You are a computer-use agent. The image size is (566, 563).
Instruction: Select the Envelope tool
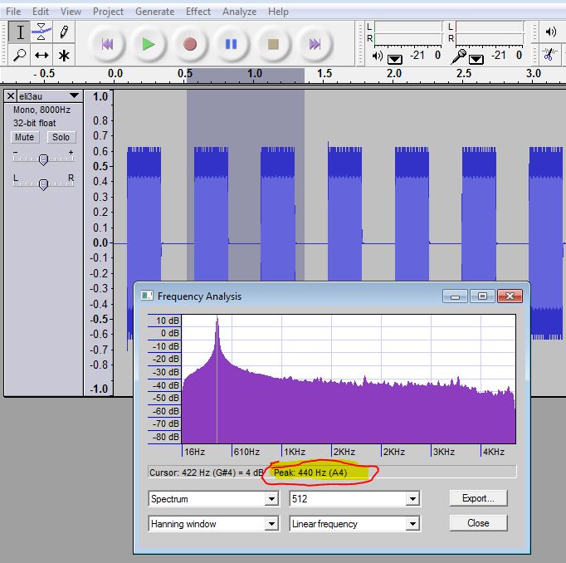41,32
